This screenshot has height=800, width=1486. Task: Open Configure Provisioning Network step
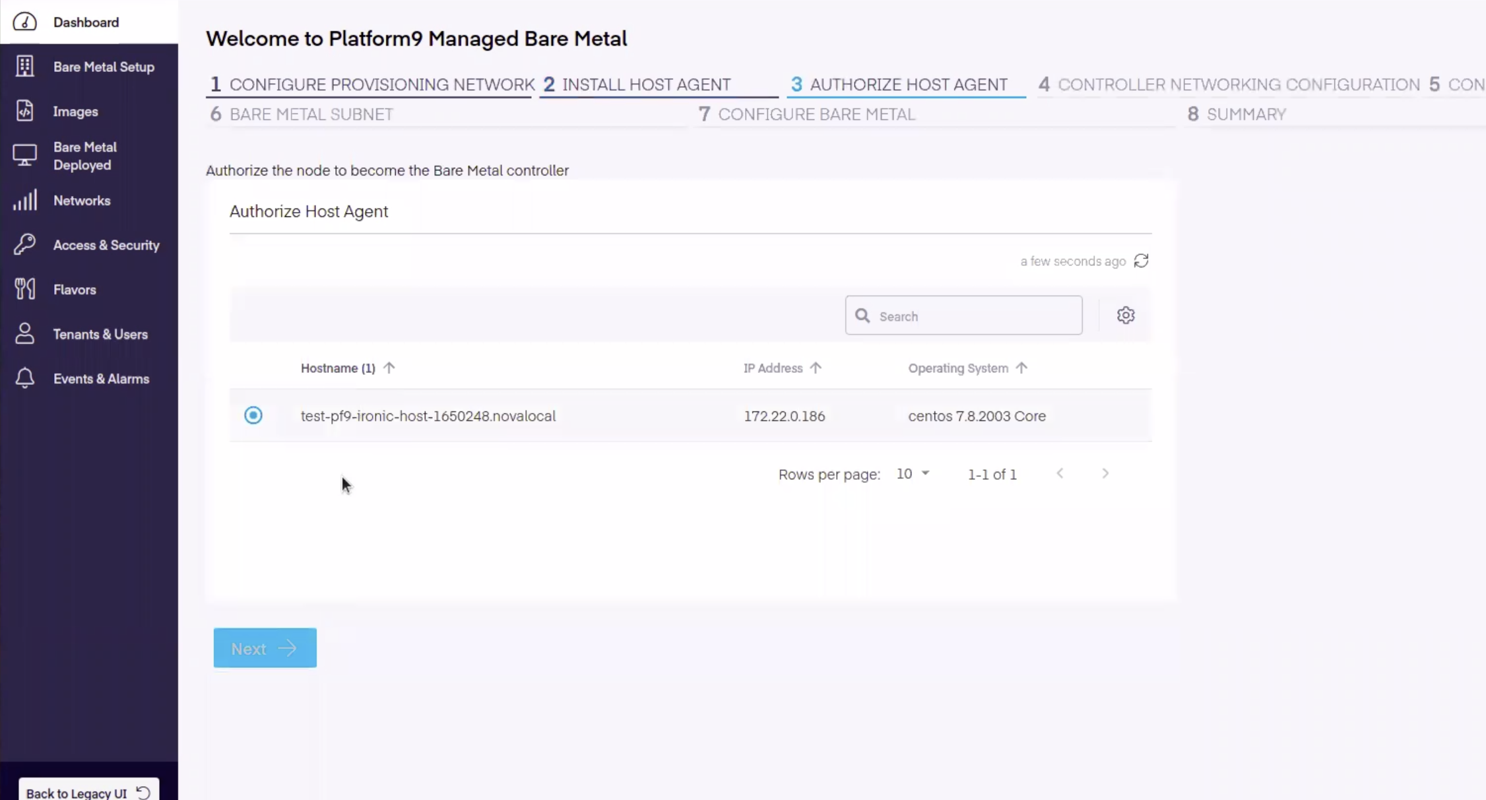click(373, 84)
